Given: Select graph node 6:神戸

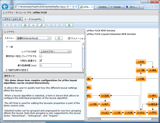Looking at the screenshot, I should (105, 104).
